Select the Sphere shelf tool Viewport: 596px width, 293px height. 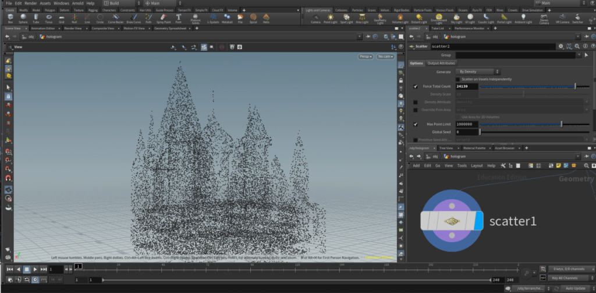pyautogui.click(x=23, y=18)
